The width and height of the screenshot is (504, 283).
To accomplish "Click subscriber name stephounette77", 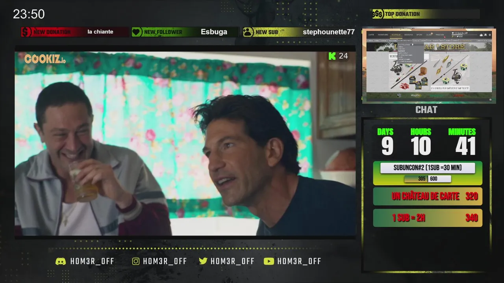I will pos(329,32).
